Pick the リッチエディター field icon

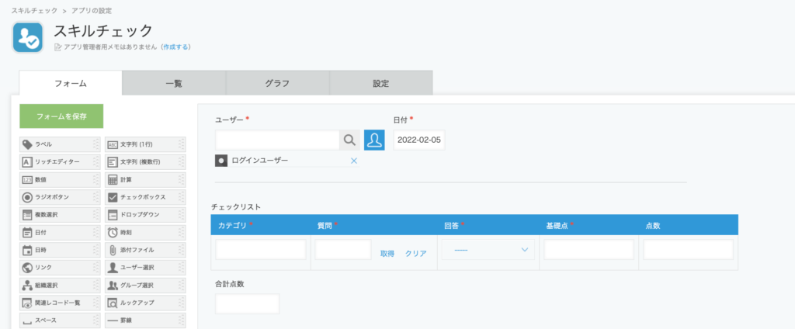pyautogui.click(x=27, y=162)
